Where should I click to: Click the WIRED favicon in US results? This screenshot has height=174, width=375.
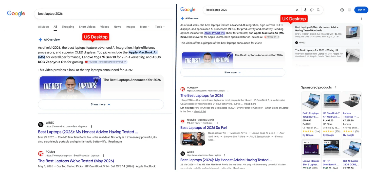[41, 124]
